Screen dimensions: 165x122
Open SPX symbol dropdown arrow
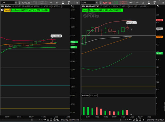pos(16,3)
